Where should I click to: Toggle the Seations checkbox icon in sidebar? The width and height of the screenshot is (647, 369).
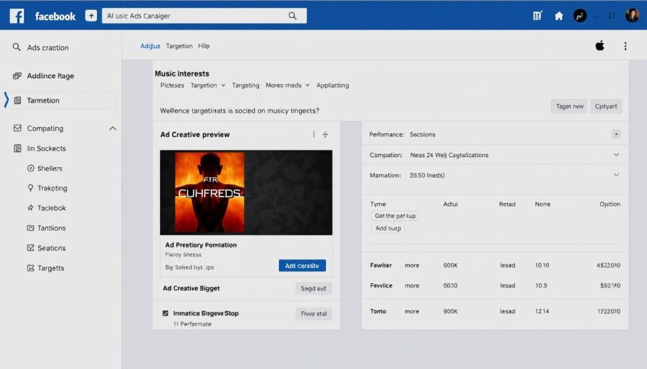click(x=29, y=248)
